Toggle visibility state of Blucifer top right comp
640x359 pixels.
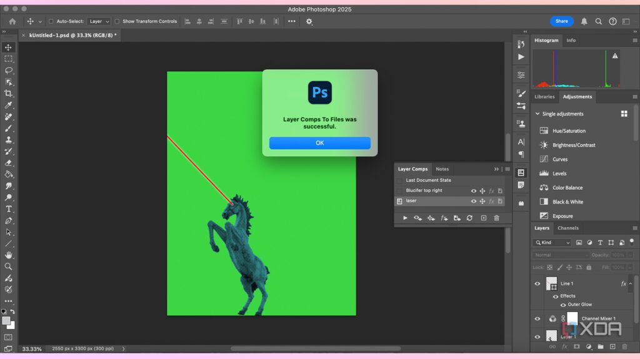[474, 190]
